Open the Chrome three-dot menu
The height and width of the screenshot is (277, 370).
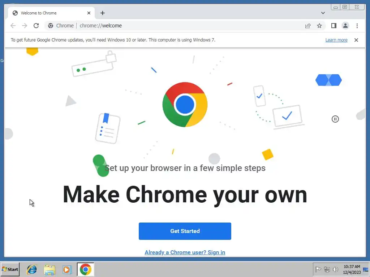[357, 26]
